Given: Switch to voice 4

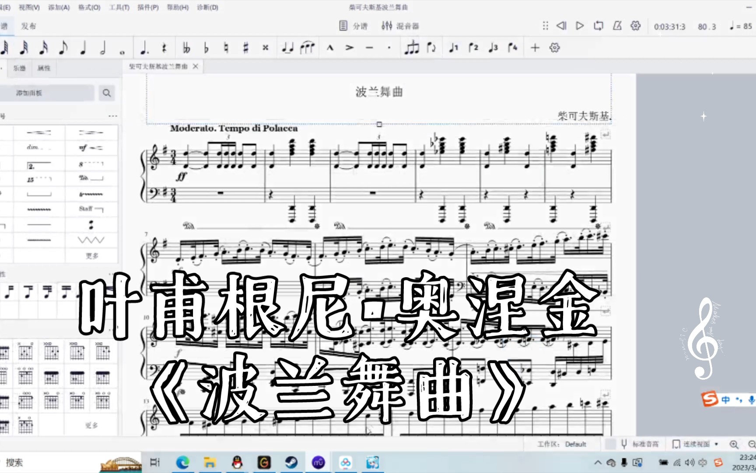Looking at the screenshot, I should (512, 47).
